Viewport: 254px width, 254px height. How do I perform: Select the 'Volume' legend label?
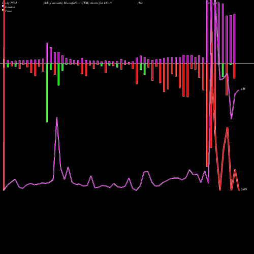coord(10,7)
